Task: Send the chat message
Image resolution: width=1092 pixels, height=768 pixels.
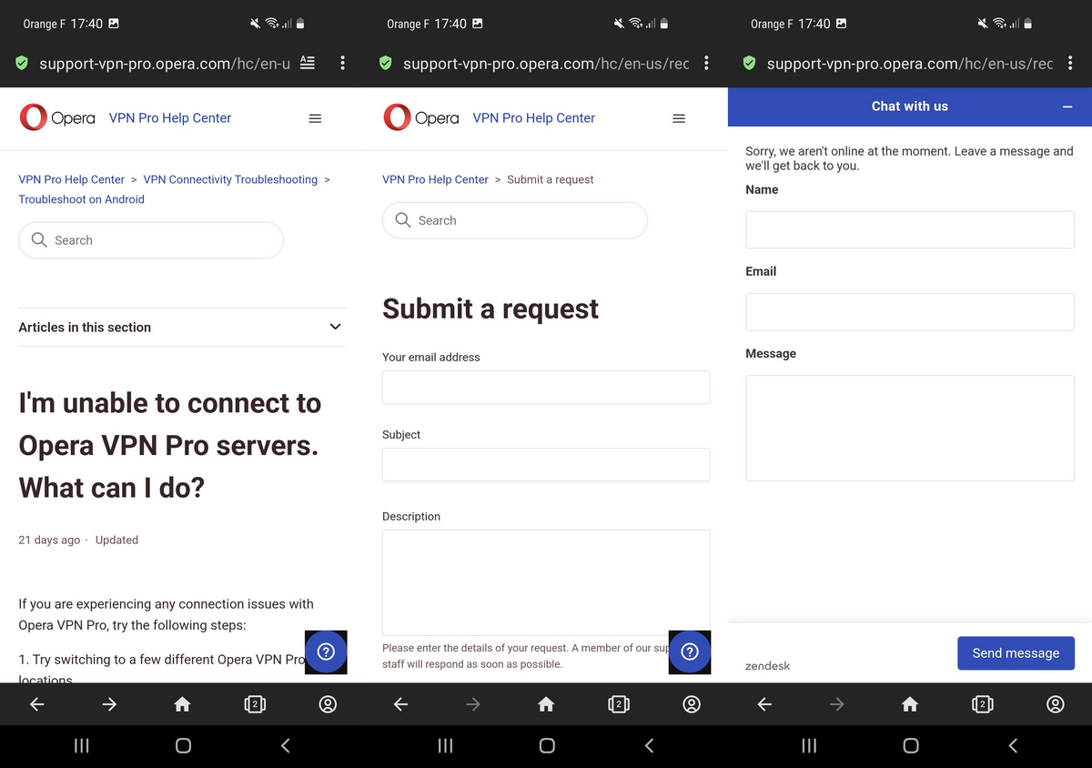Action: [1016, 653]
